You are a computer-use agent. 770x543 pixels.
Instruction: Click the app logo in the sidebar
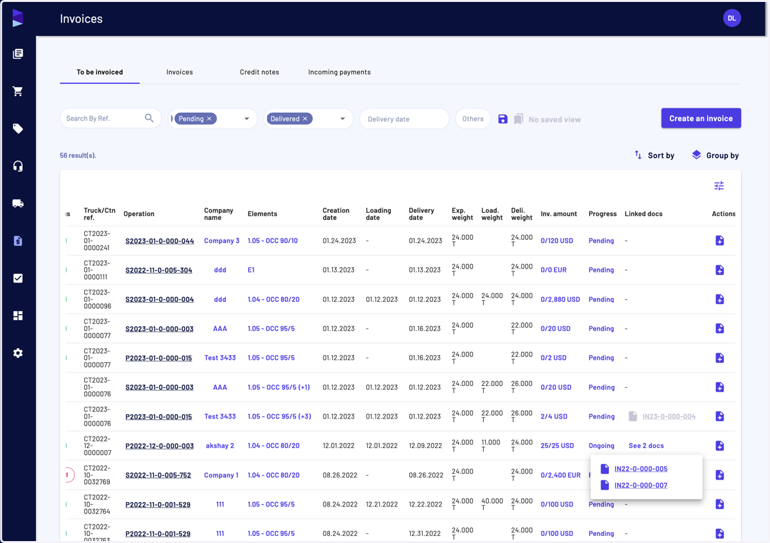pos(18,19)
